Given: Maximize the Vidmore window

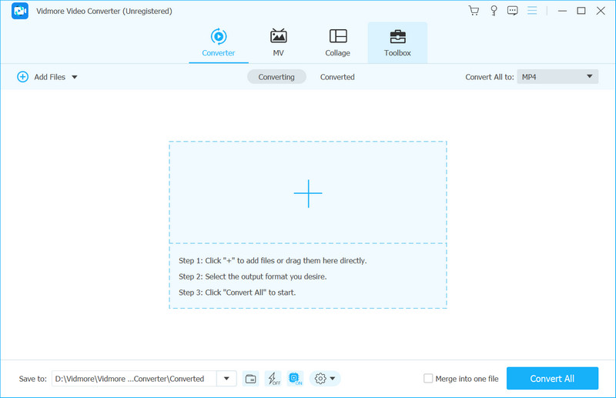Looking at the screenshot, I should pyautogui.click(x=581, y=11).
